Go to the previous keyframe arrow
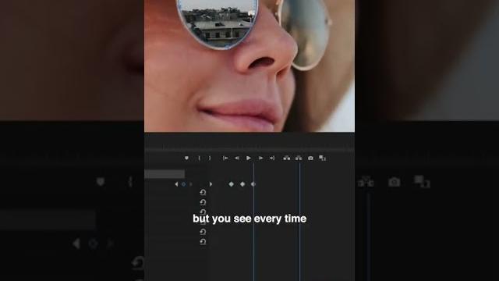 pos(176,184)
